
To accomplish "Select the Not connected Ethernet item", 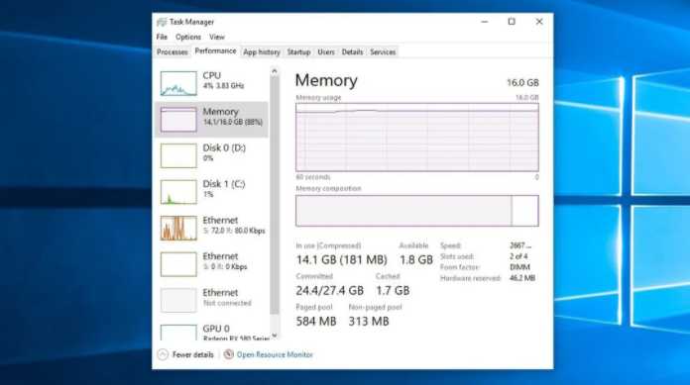I will tap(212, 300).
